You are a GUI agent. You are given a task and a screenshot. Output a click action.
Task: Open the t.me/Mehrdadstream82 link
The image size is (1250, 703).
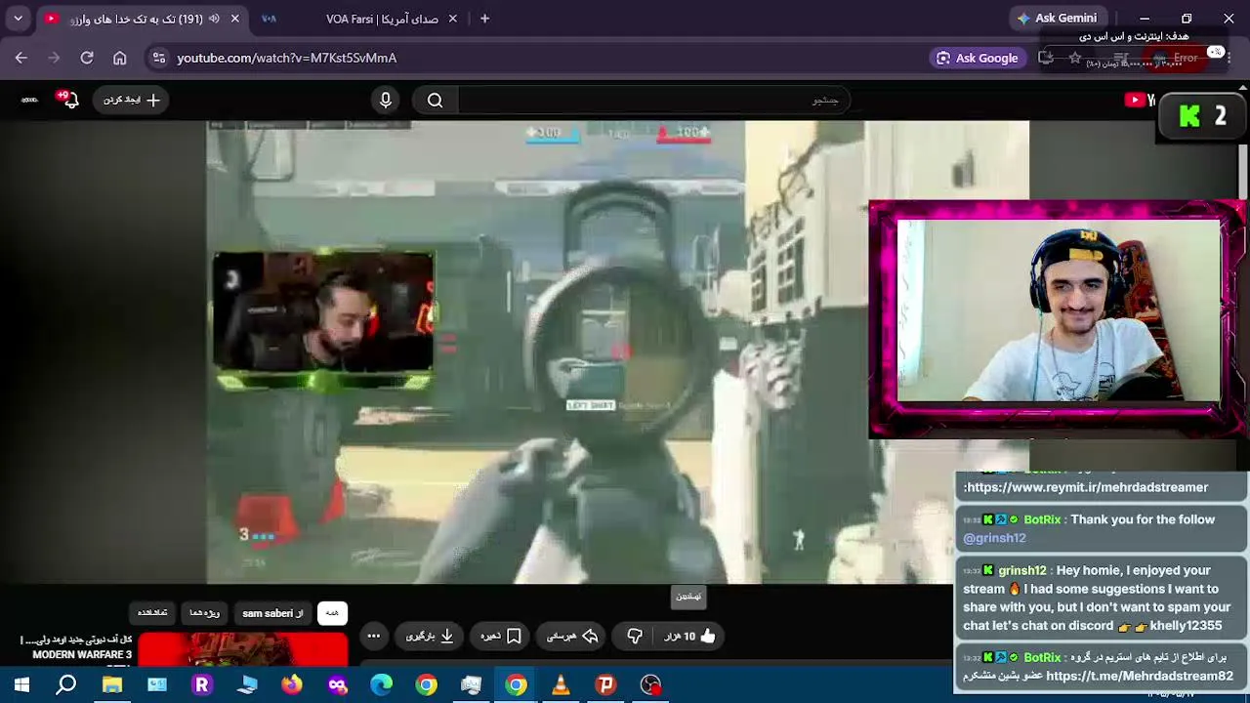pos(1140,676)
